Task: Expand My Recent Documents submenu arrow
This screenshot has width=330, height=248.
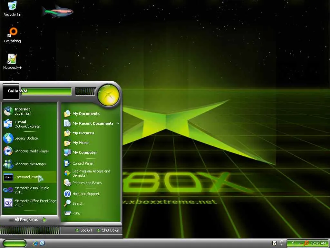Action: [118, 123]
